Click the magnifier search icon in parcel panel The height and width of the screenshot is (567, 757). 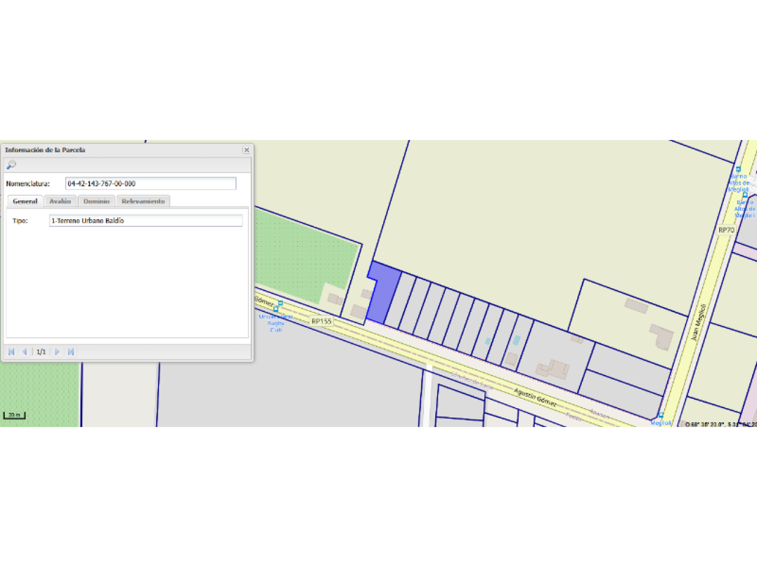pos(11,165)
